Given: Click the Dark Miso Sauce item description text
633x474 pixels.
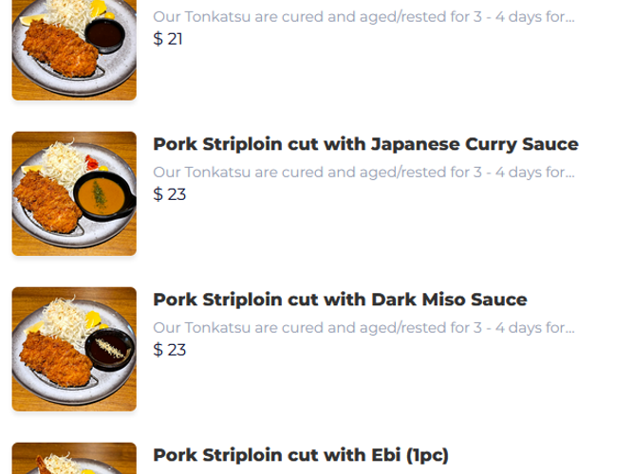Looking at the screenshot, I should 361,327.
